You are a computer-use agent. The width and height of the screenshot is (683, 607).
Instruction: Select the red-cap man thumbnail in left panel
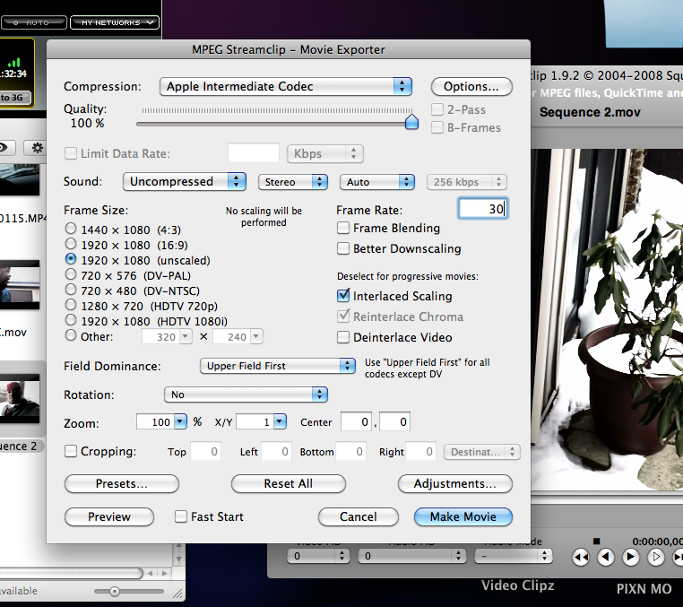click(x=20, y=399)
